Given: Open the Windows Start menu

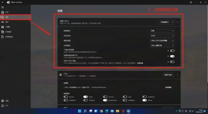Looking at the screenshot, I should [79, 111].
